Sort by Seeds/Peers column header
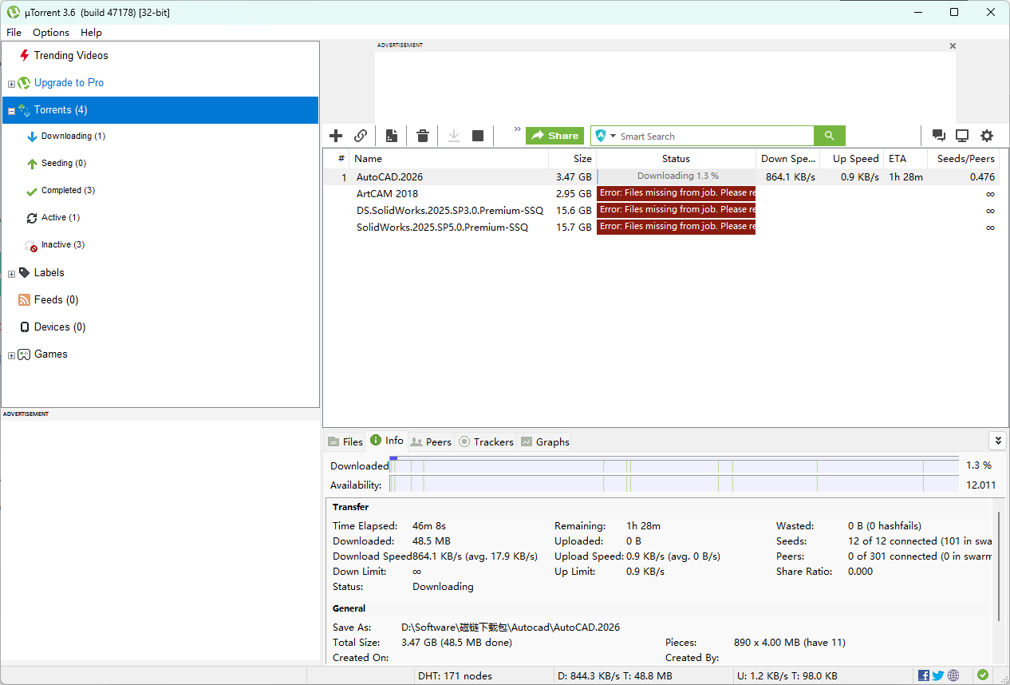 (964, 159)
